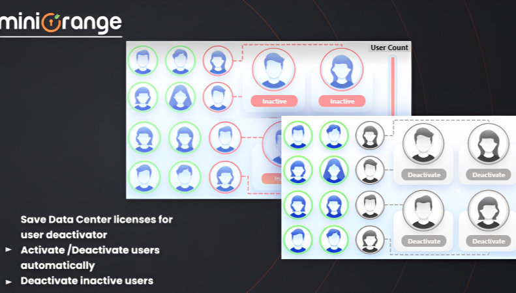The image size is (516, 293).
Task: Select the large Inactive female avatar
Action: click(x=342, y=70)
